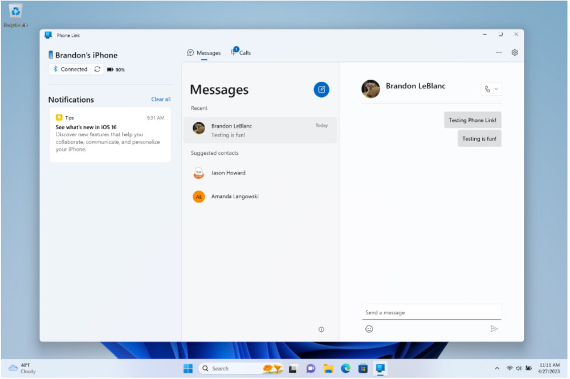Open Task View from the taskbar
This screenshot has height=379, width=570.
(x=294, y=369)
